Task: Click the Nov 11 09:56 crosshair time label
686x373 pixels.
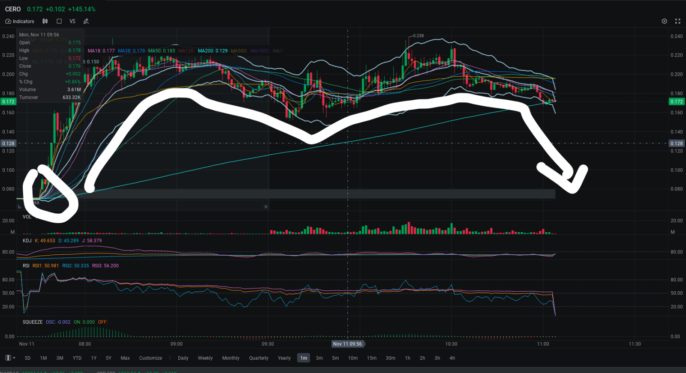Action: 347,344
